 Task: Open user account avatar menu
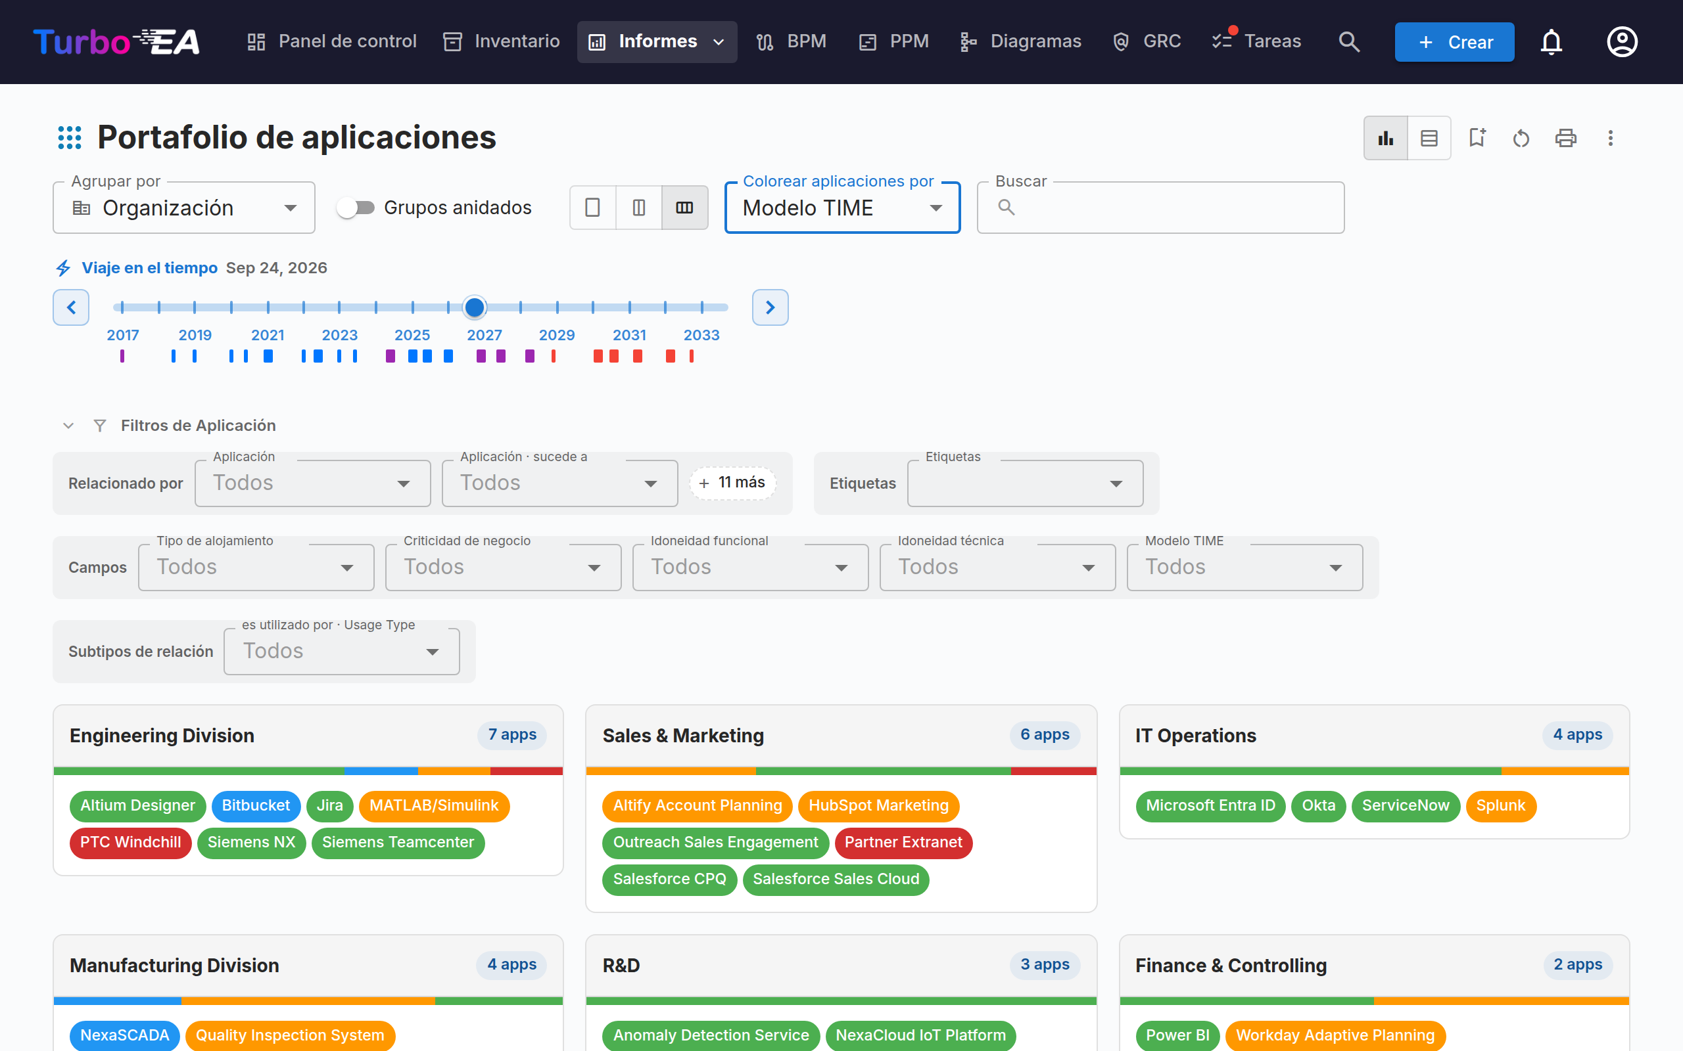[x=1622, y=41]
